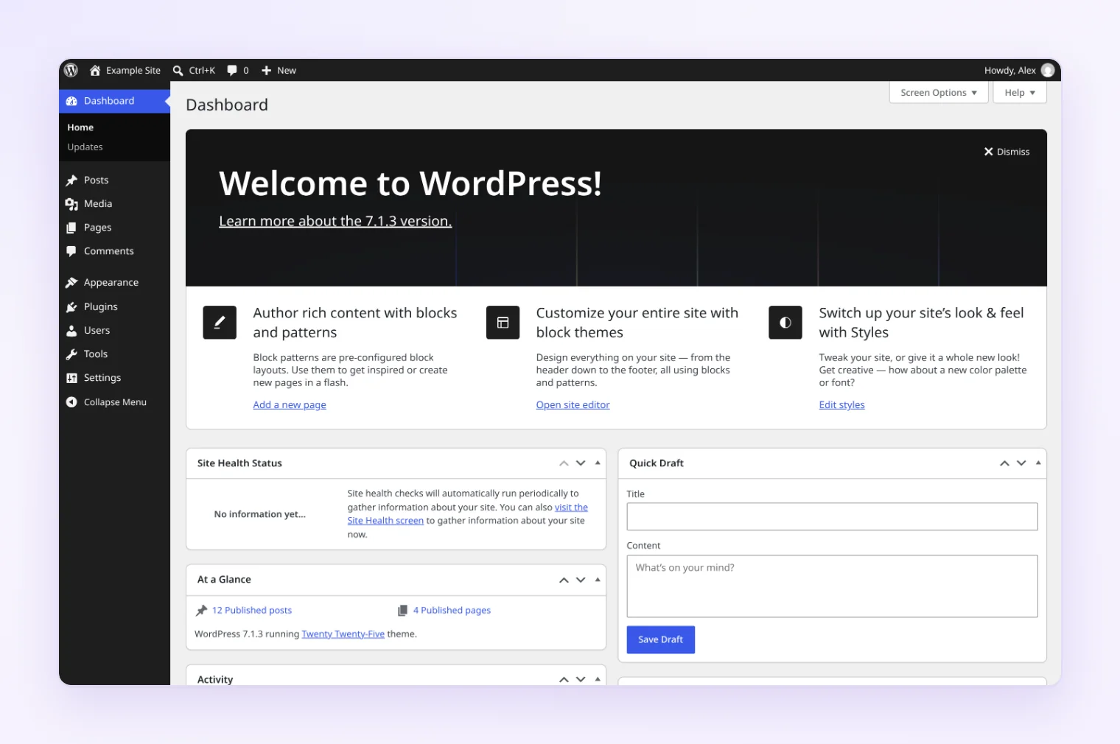
Task: Expand the Screen Options dropdown
Action: 938,93
